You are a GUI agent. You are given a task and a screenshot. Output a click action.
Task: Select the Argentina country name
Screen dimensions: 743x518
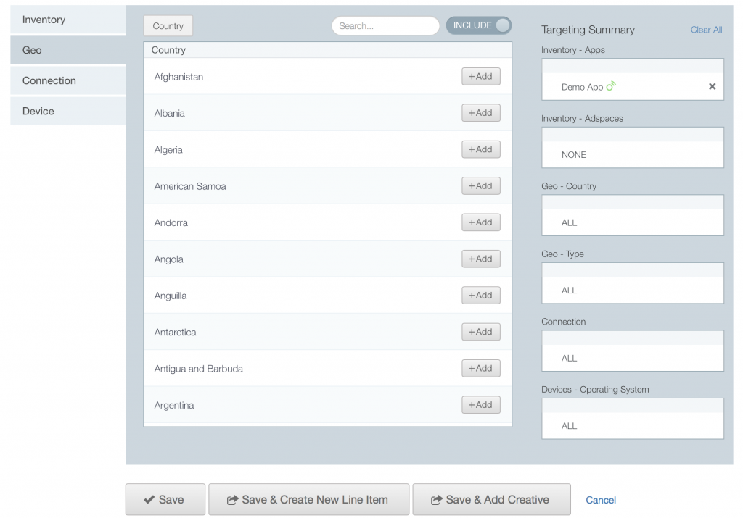(x=174, y=406)
